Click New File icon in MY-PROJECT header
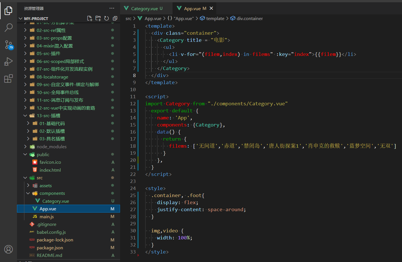The height and width of the screenshot is (262, 402). [x=89, y=18]
